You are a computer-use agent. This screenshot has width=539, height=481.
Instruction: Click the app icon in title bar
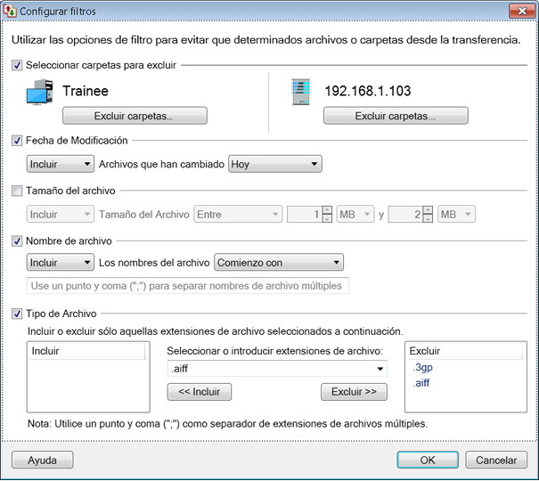tap(11, 12)
